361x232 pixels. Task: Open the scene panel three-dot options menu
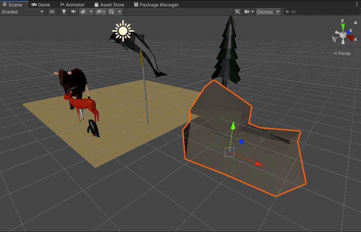click(357, 4)
